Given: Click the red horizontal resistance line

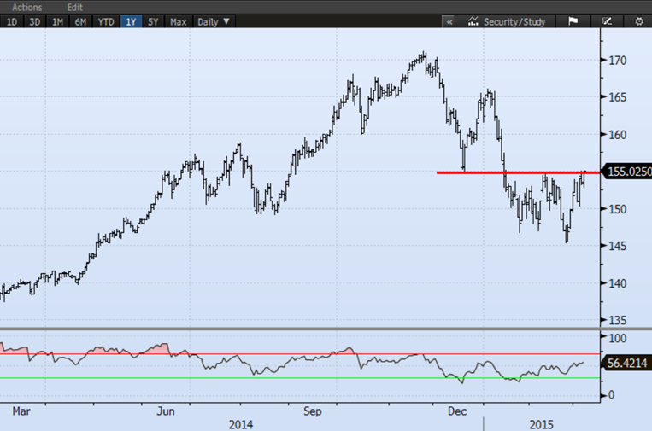Looking at the screenshot, I should [513, 172].
